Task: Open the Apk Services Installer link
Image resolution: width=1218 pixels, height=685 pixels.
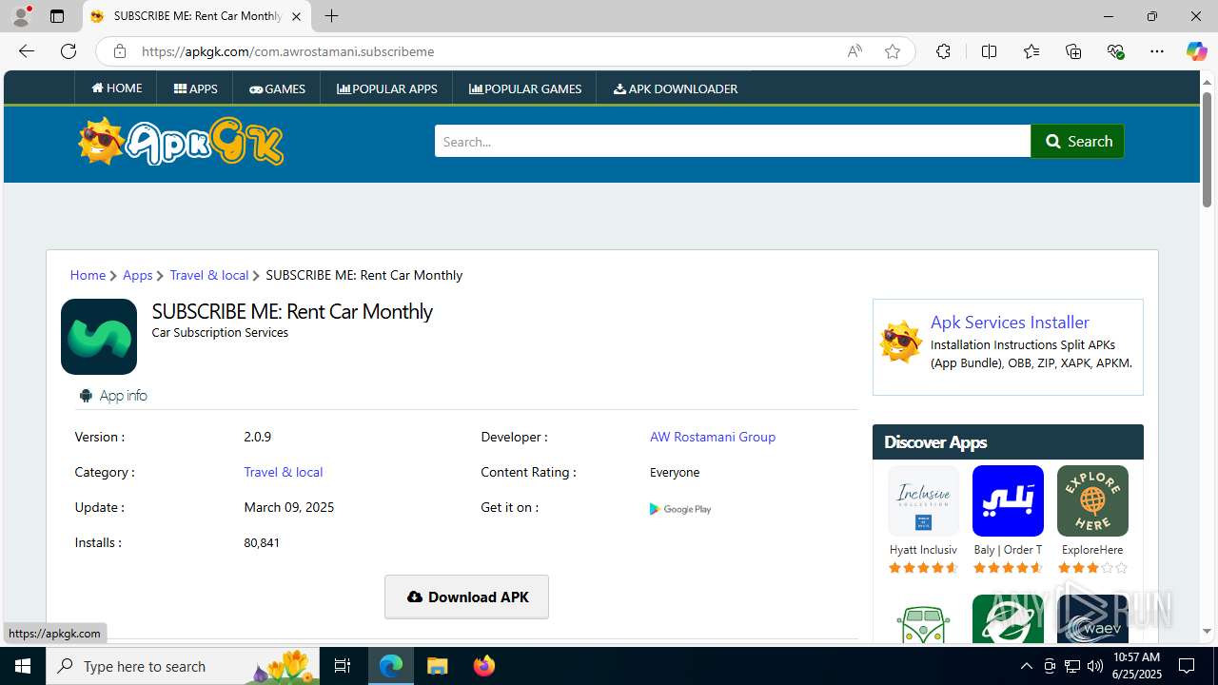Action: coord(1010,322)
